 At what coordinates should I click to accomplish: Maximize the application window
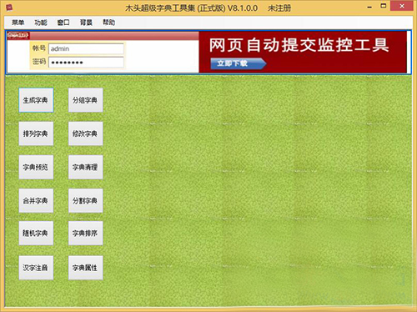click(x=384, y=6)
